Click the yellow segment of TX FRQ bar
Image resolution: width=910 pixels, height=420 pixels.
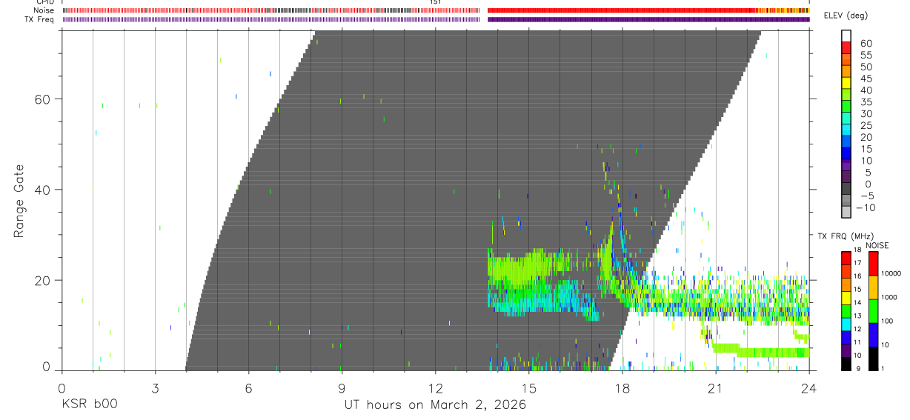pos(846,297)
